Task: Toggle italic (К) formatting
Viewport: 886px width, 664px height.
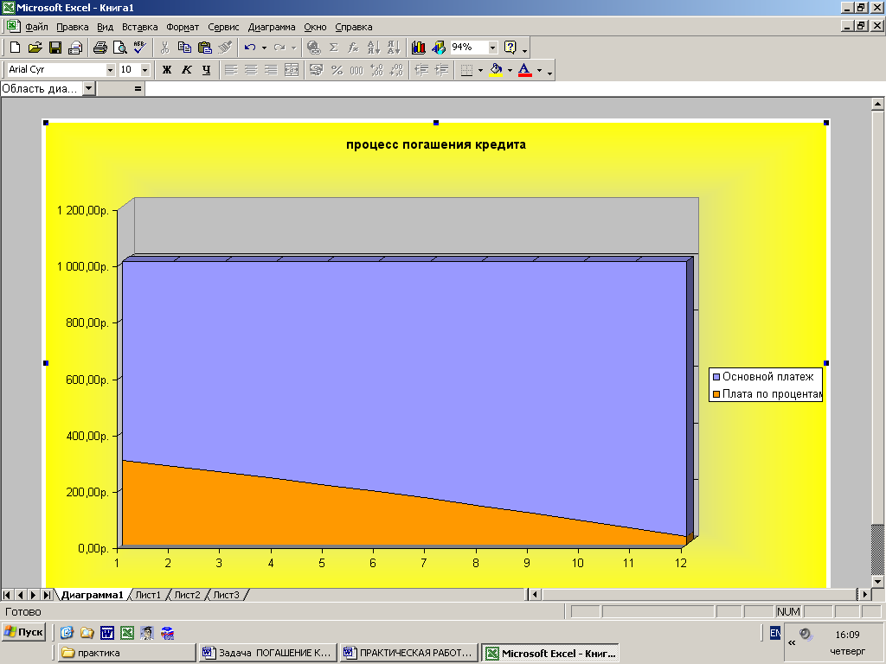Action: 187,70
